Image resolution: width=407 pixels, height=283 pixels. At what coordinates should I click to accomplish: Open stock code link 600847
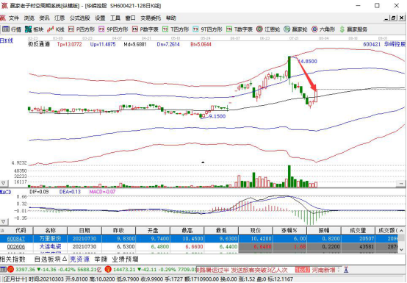coord(16,239)
